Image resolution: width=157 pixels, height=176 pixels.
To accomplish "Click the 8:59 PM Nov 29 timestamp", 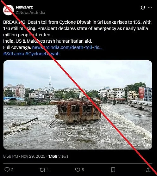I will [x=24, y=156].
